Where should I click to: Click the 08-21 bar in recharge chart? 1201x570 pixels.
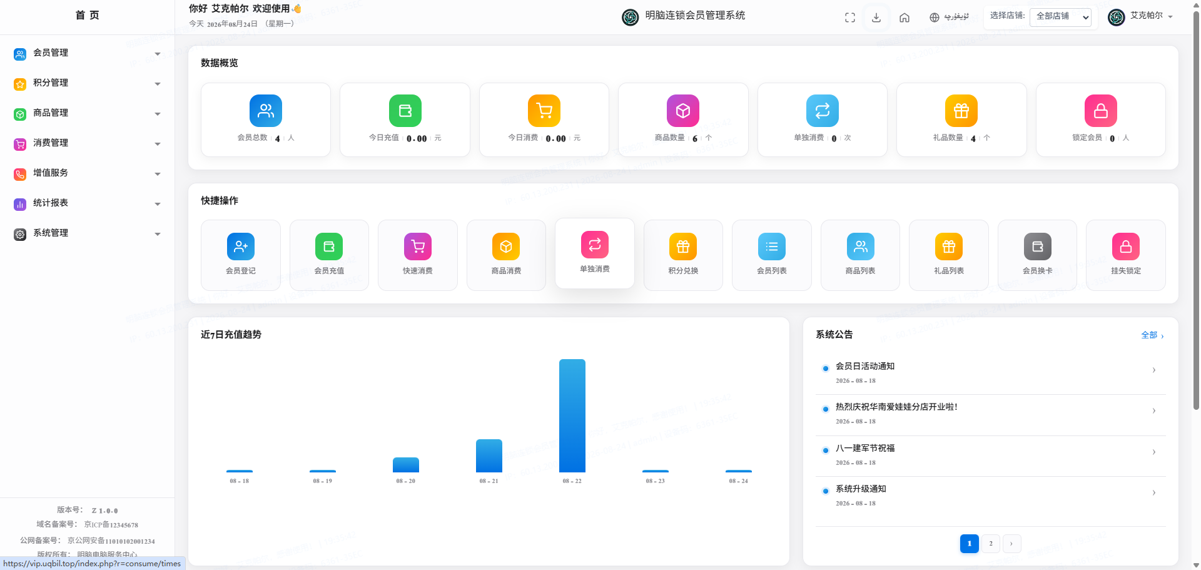click(489, 455)
